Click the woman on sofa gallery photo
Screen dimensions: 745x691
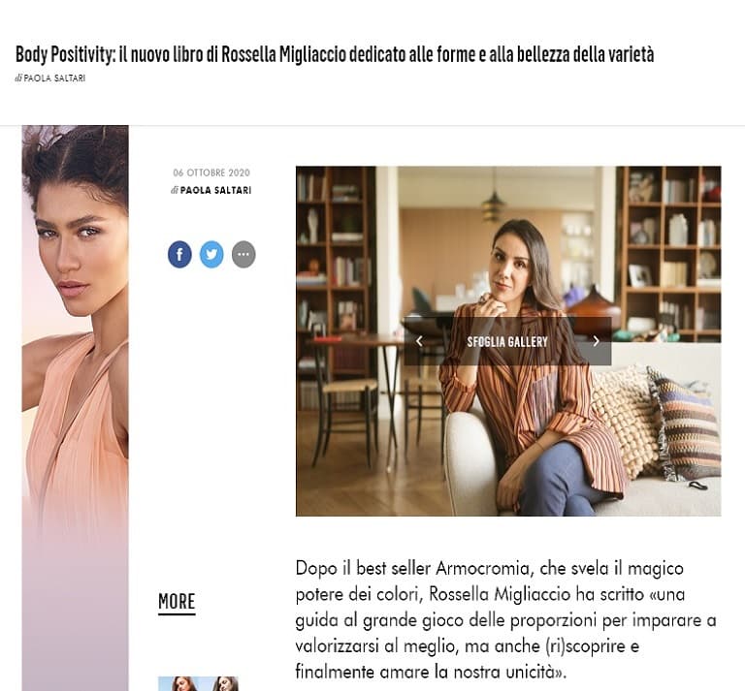pos(508,341)
